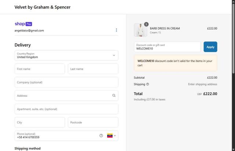Click the Apply discount button
This screenshot has width=235, height=151.
[x=210, y=47]
